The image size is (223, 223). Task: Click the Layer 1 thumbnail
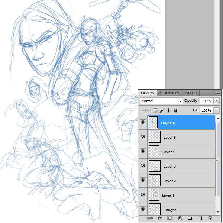(x=154, y=195)
